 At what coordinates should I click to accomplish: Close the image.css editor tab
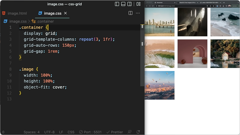[65, 13]
